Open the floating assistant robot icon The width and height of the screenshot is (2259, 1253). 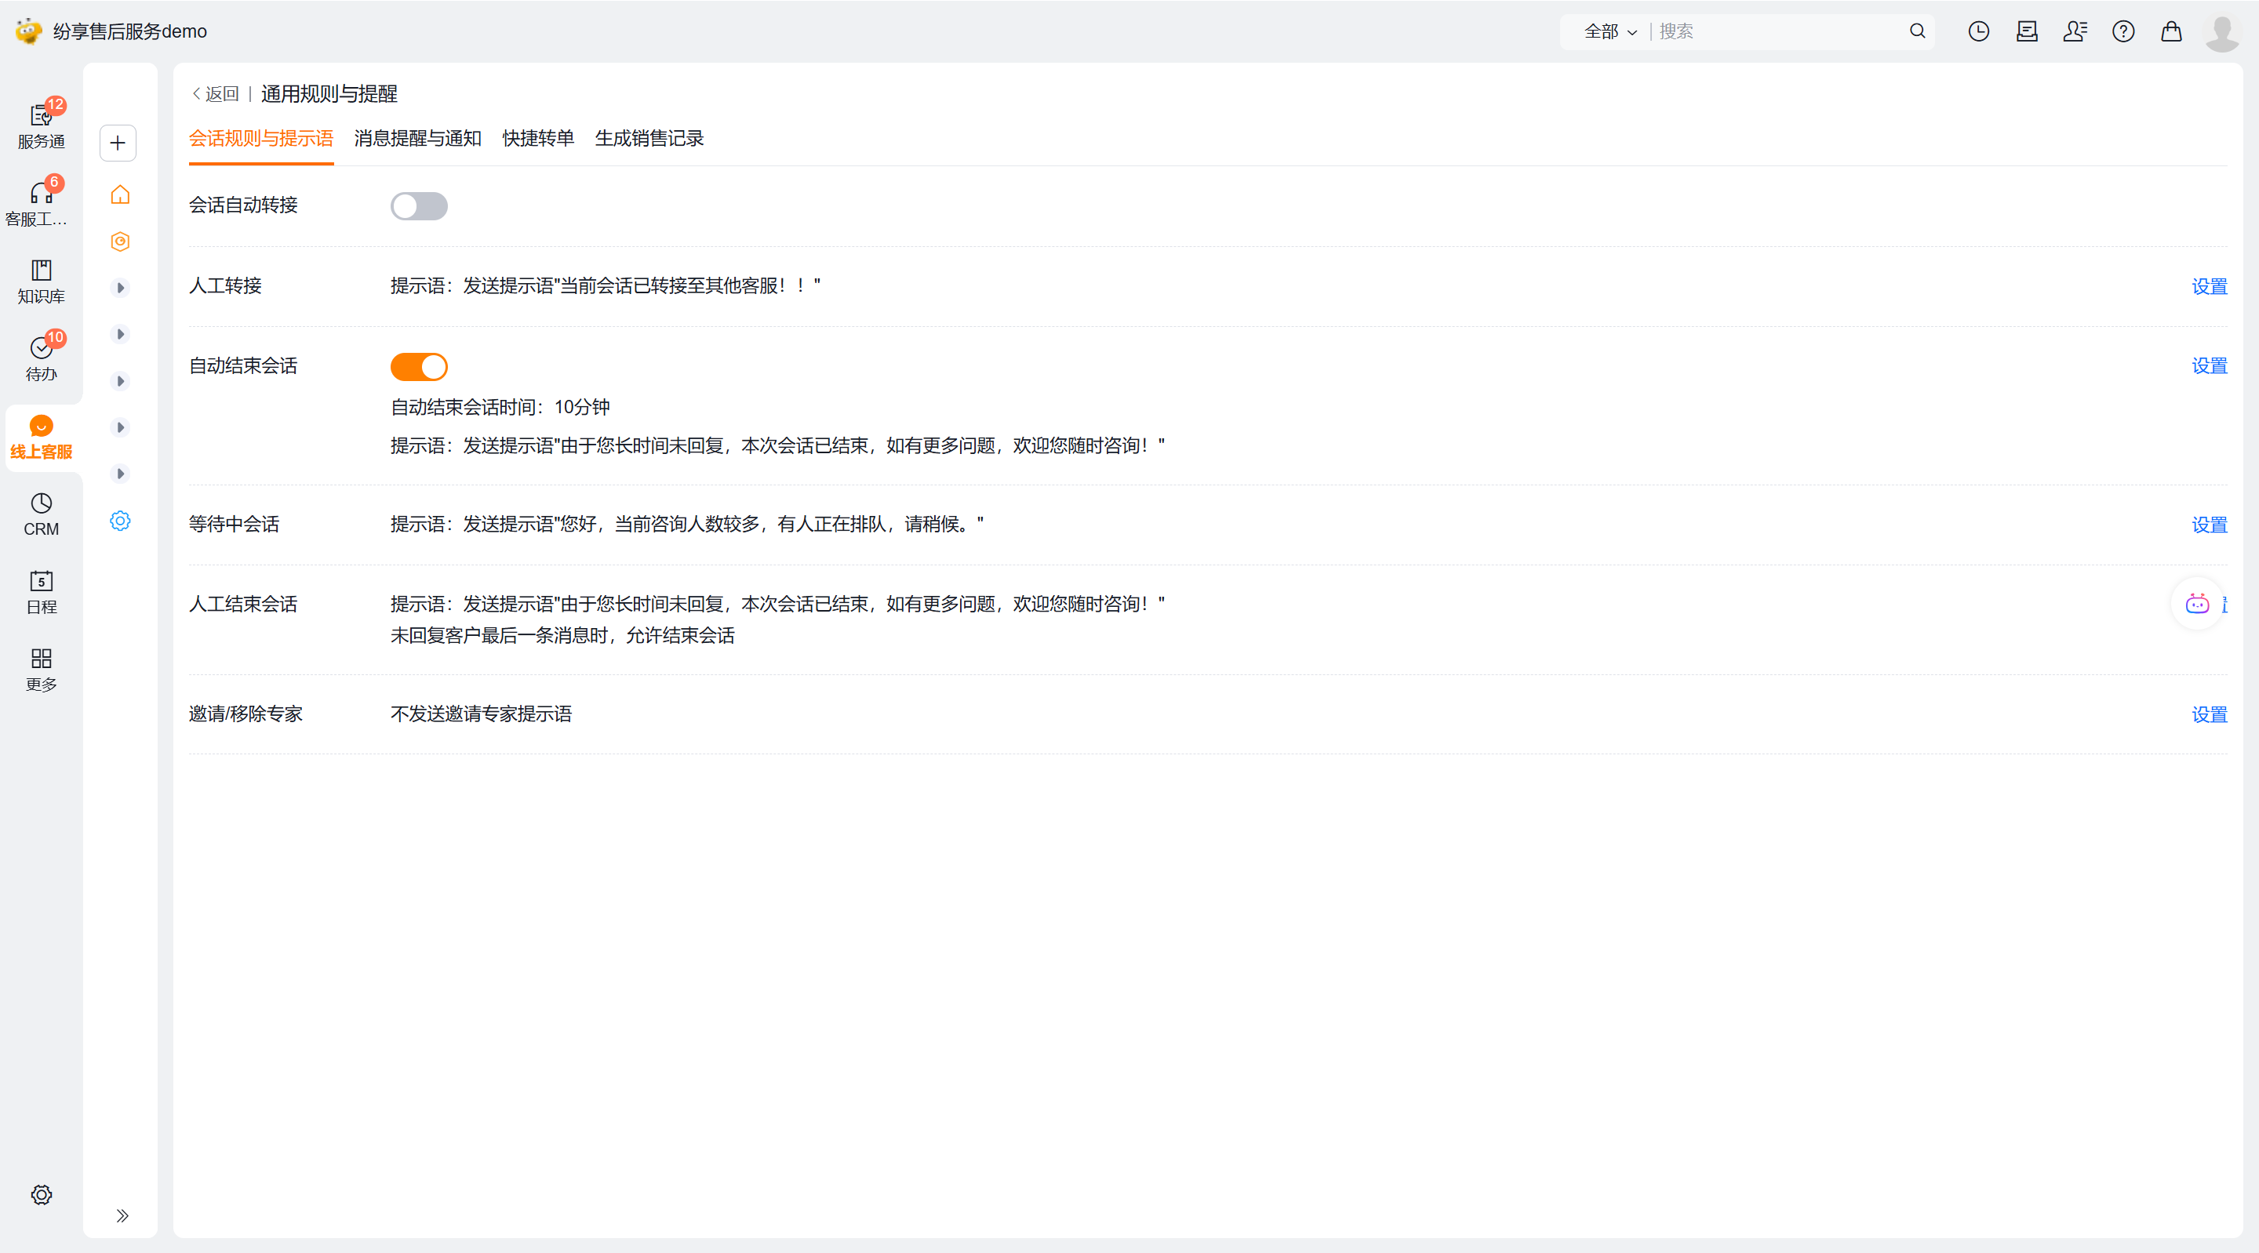click(2197, 603)
